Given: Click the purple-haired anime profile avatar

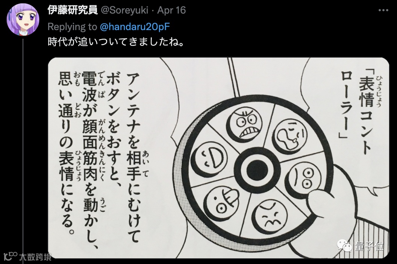Looking at the screenshot, I should (23, 20).
